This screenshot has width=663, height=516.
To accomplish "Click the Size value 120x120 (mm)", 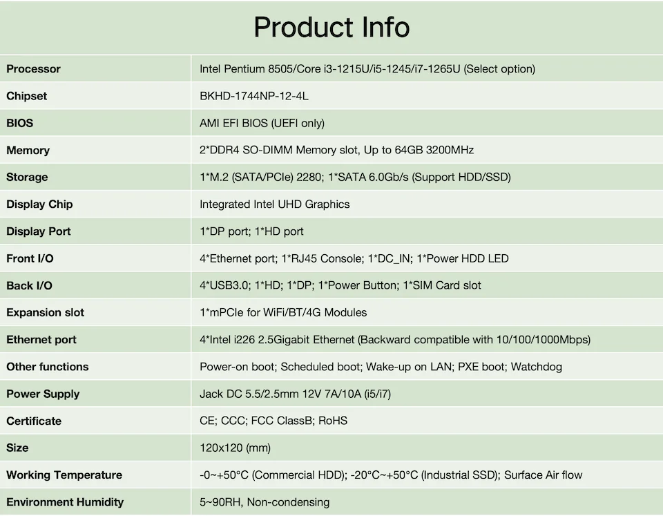I will coord(235,448).
